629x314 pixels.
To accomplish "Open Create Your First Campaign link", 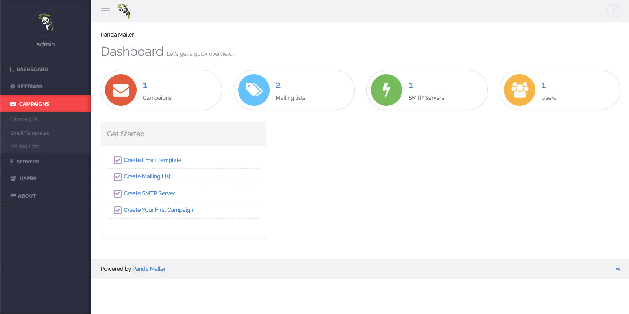I will 158,210.
